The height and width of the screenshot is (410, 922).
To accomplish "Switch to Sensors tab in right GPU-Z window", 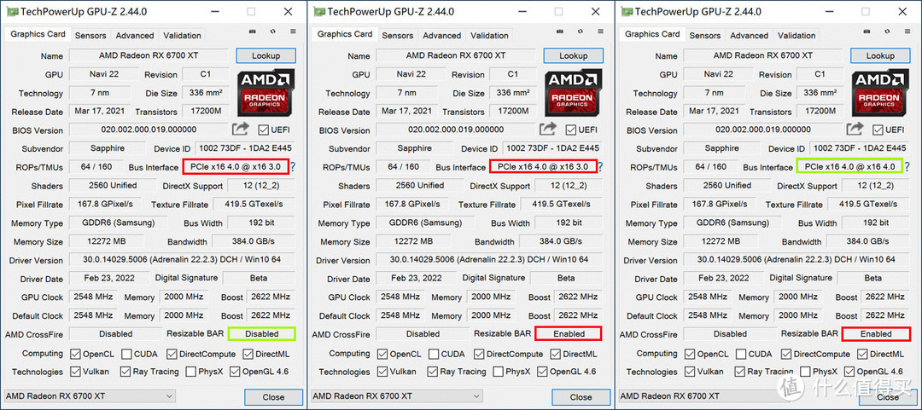I will click(705, 35).
